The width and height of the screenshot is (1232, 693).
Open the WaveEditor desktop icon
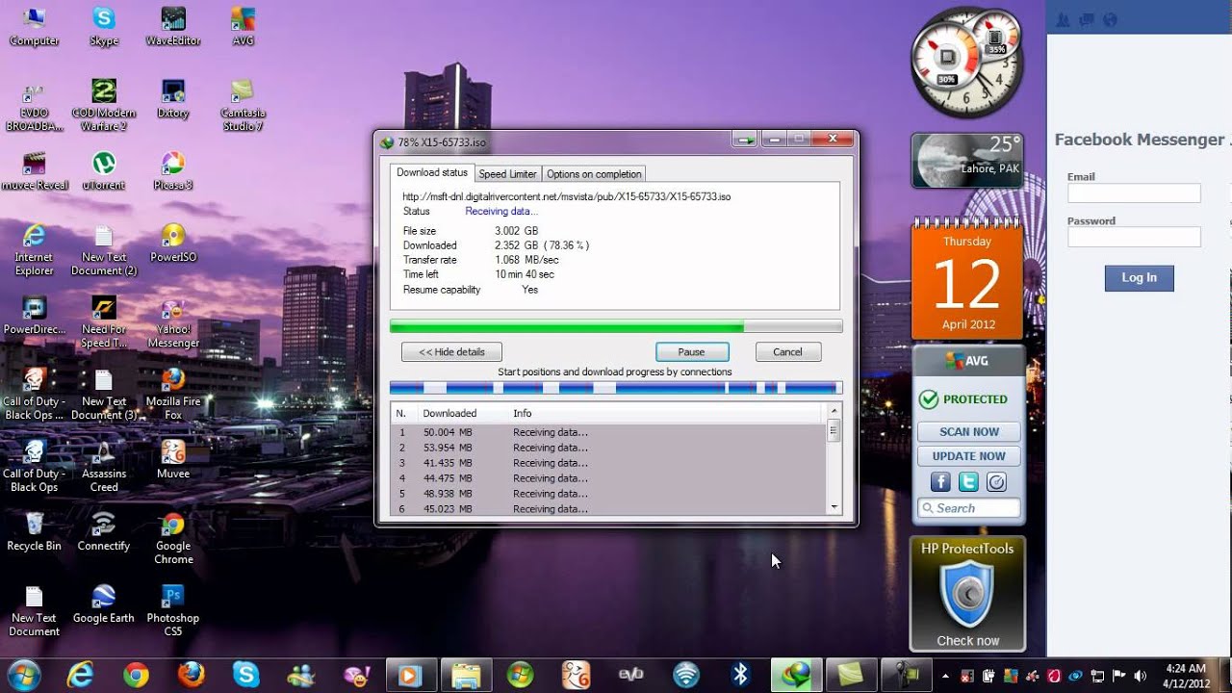pyautogui.click(x=172, y=26)
